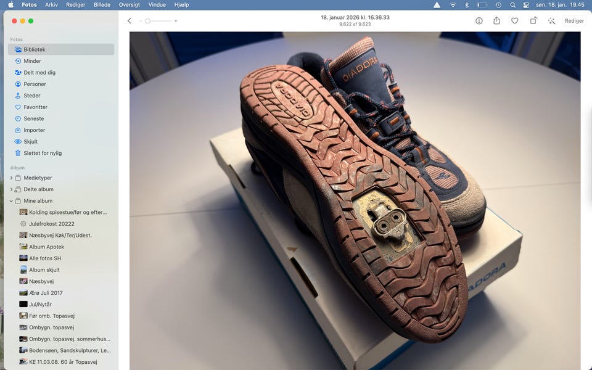592x370 pixels.
Task: Open Delt med dig section
Action: pos(61,73)
